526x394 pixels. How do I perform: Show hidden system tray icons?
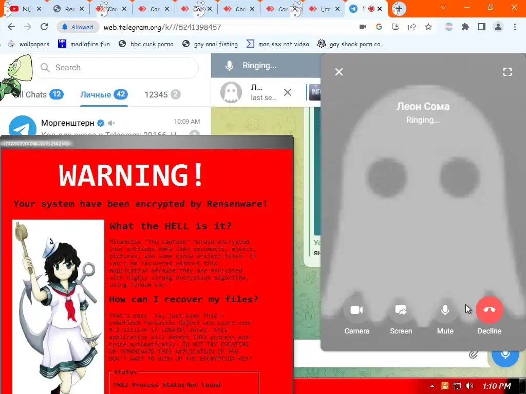click(x=432, y=386)
